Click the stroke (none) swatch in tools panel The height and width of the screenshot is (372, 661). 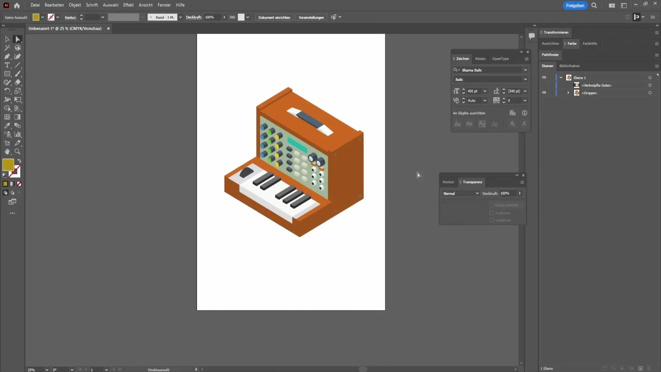coord(15,172)
